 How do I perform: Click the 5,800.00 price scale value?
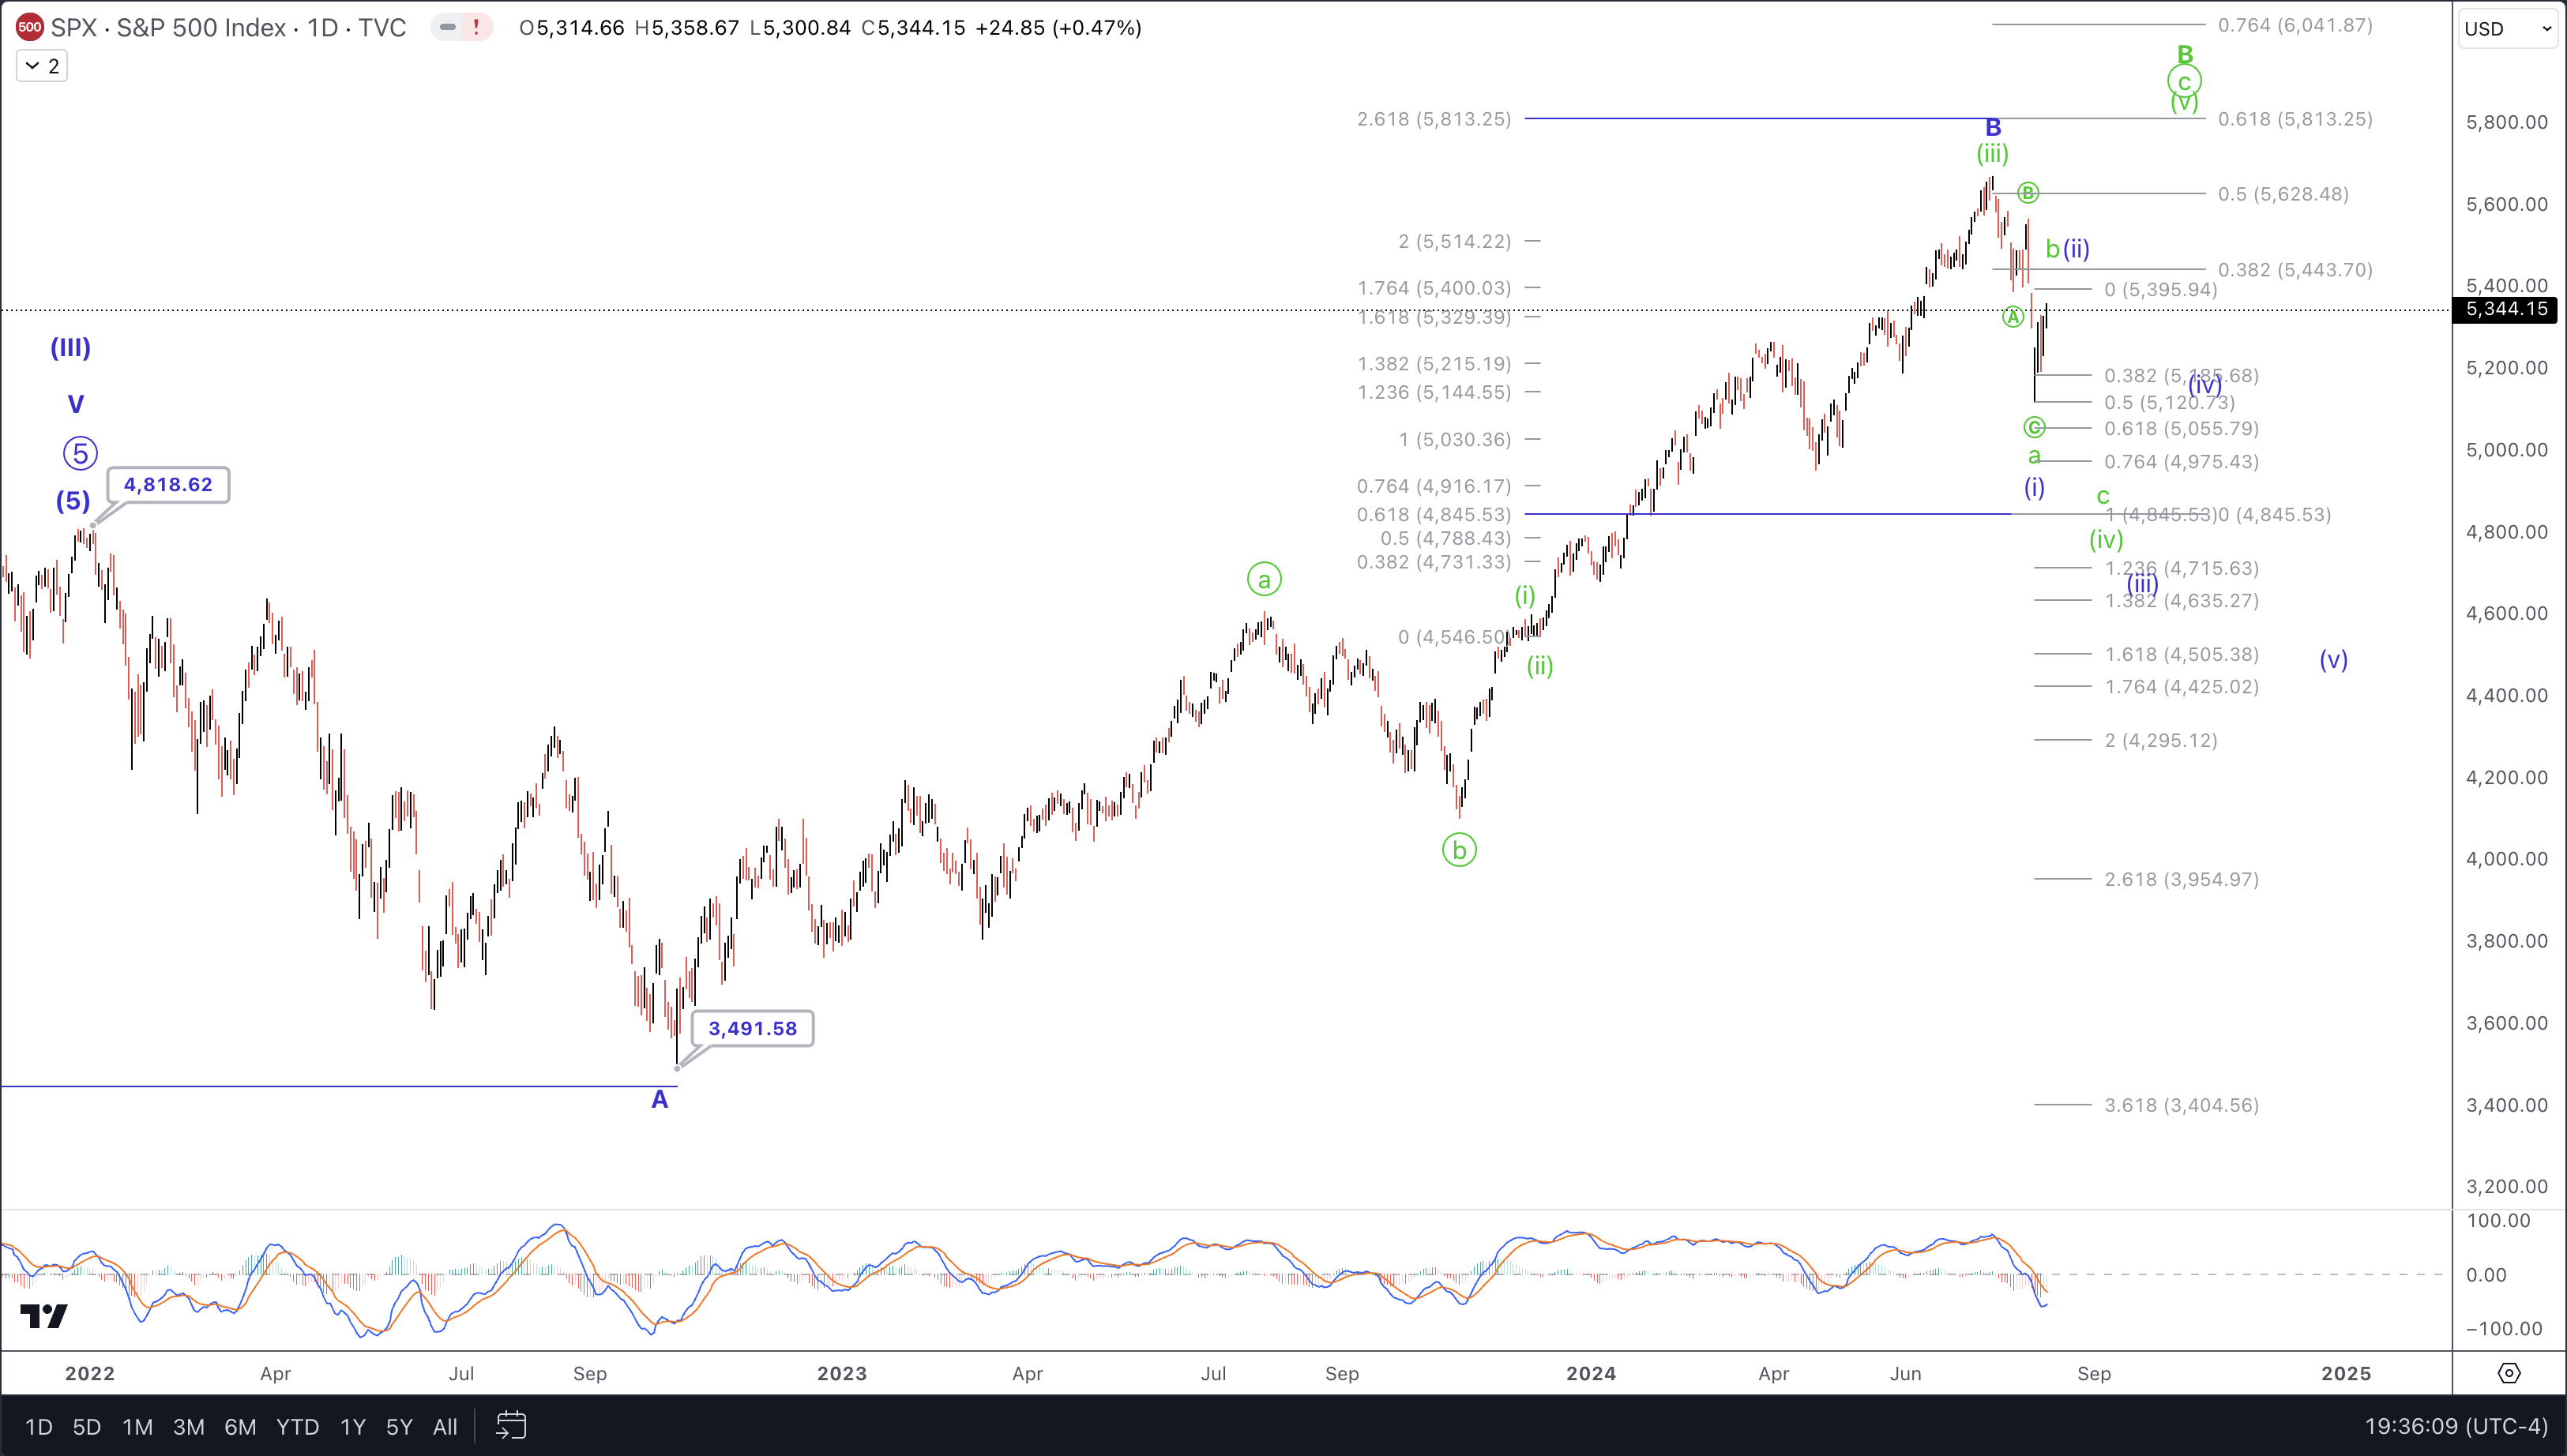(2507, 122)
